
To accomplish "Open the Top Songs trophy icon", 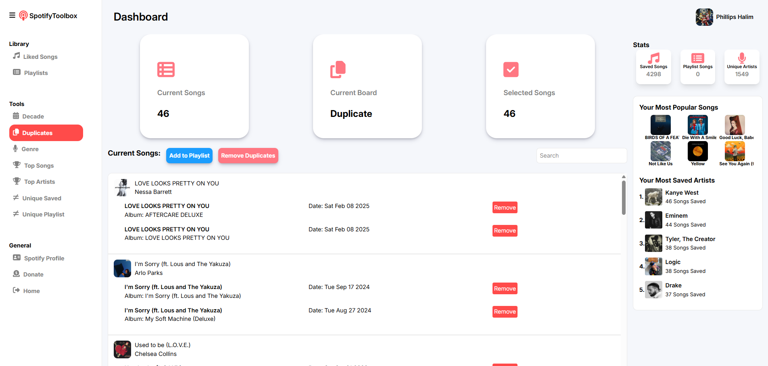I will click(x=17, y=165).
